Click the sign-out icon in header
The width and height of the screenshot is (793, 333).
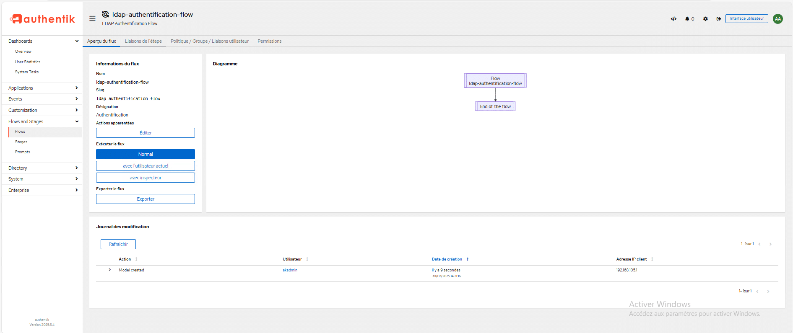coord(719,19)
